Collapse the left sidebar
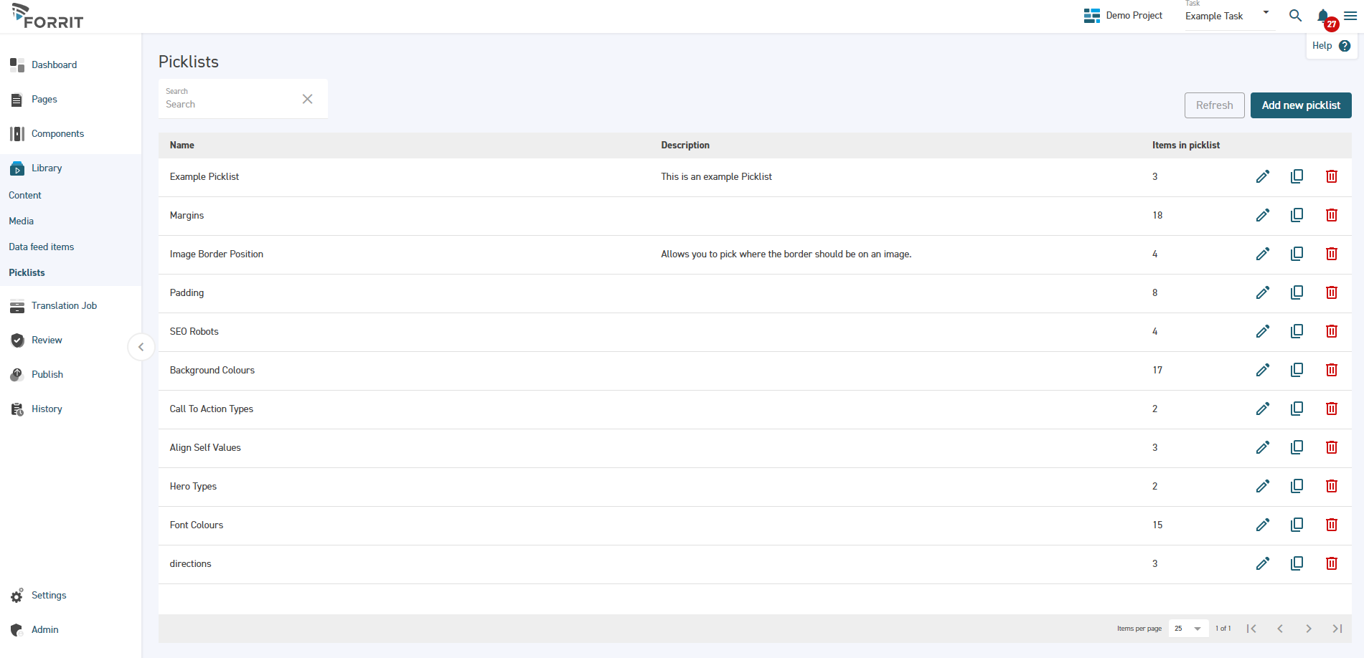The width and height of the screenshot is (1364, 658). [141, 347]
